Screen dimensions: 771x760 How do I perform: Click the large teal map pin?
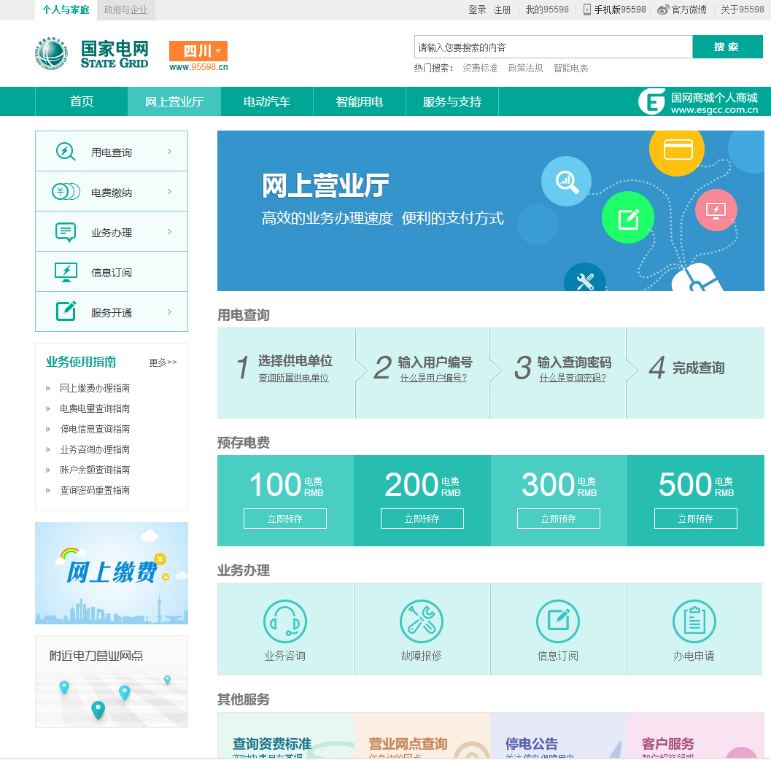pos(98,710)
